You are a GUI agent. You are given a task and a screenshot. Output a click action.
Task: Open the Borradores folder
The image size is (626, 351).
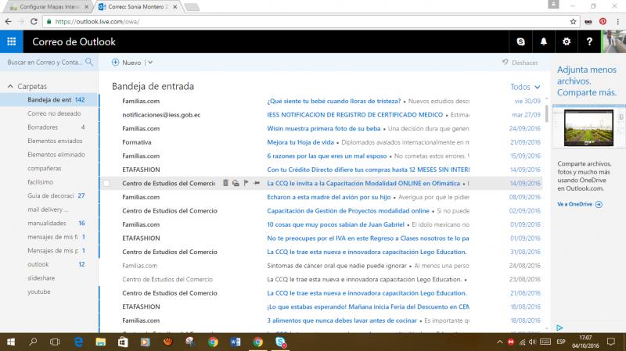tap(43, 127)
